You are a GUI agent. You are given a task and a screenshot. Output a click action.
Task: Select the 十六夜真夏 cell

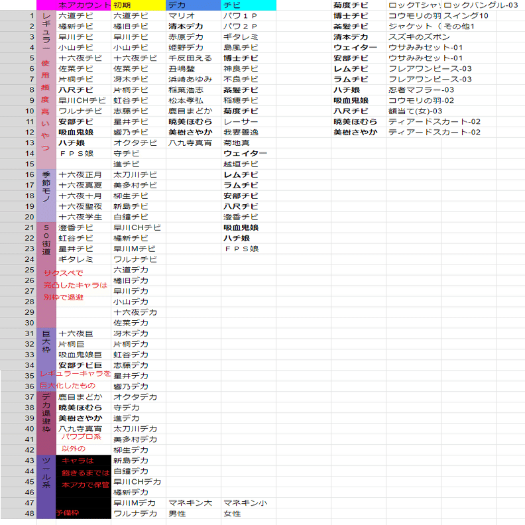84,186
